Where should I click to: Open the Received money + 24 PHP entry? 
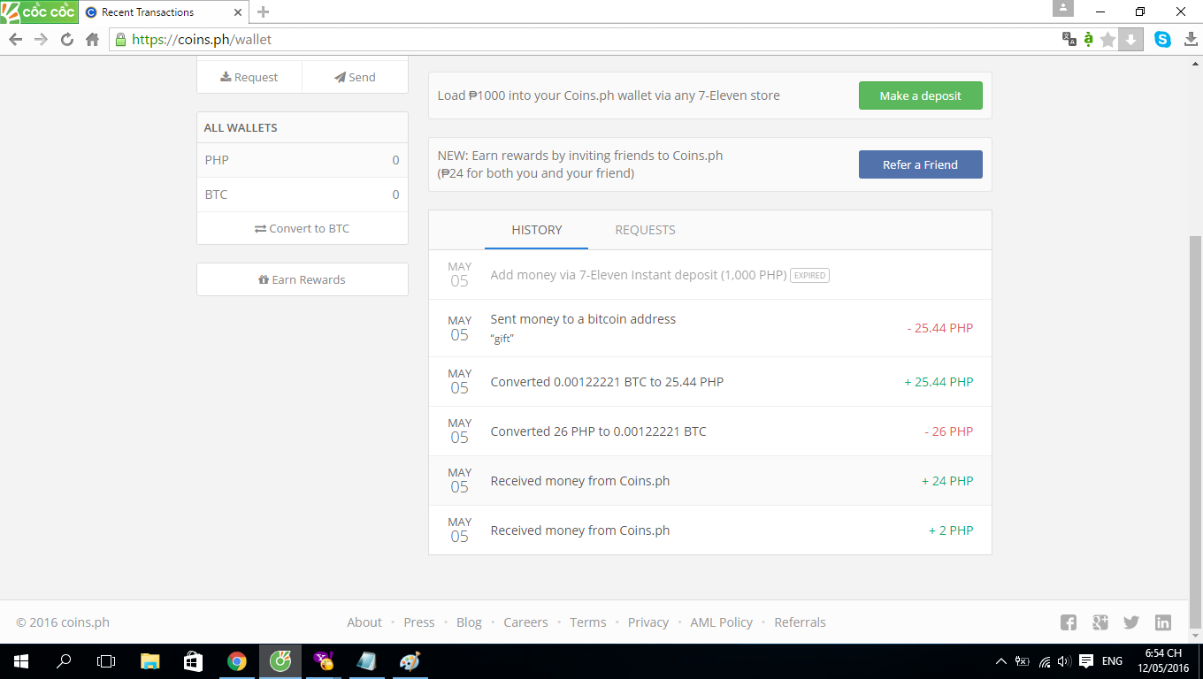(x=710, y=481)
